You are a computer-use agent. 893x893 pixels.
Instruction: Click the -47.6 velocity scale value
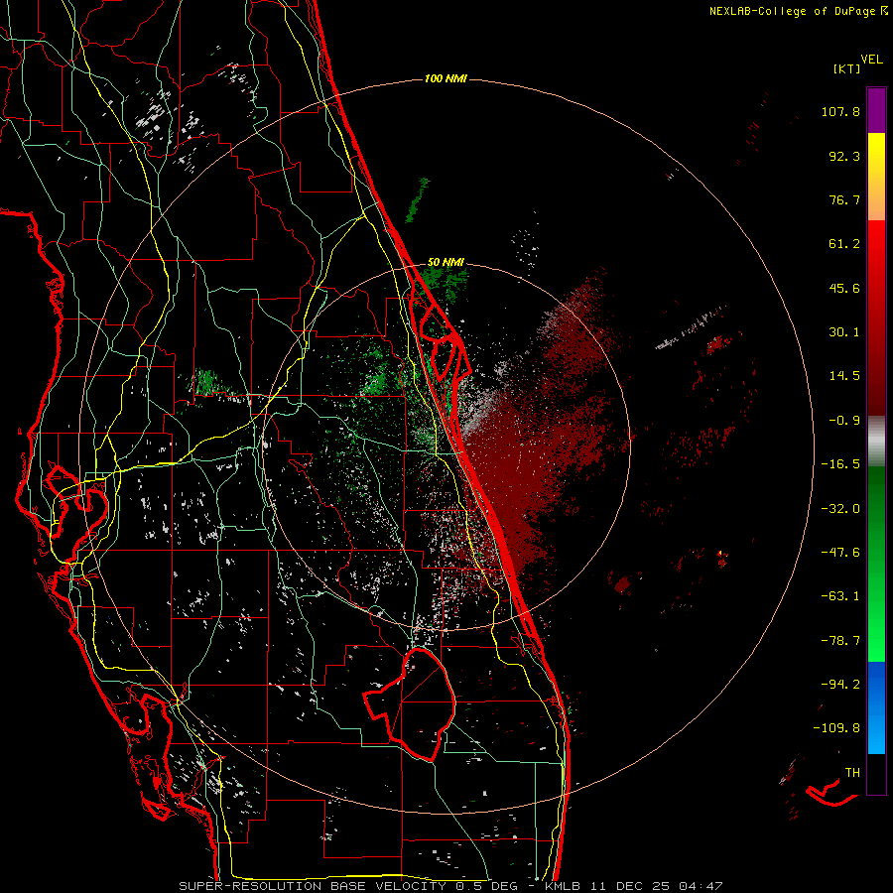(840, 553)
